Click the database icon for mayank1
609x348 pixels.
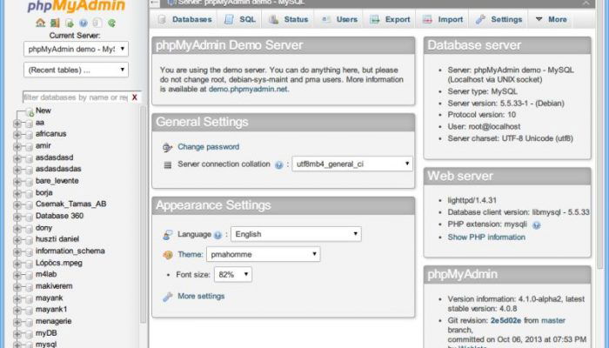click(29, 311)
